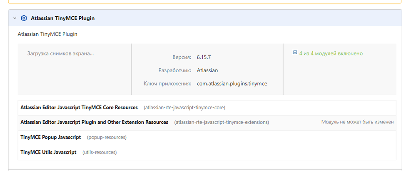416x171 pixels.
Task: Click the popup-resources module key
Action: click(107, 138)
